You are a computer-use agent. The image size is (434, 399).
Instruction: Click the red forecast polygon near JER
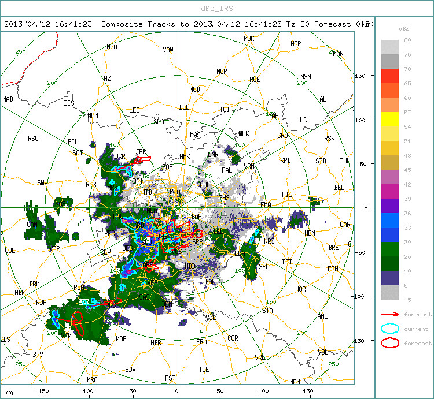(x=143, y=159)
